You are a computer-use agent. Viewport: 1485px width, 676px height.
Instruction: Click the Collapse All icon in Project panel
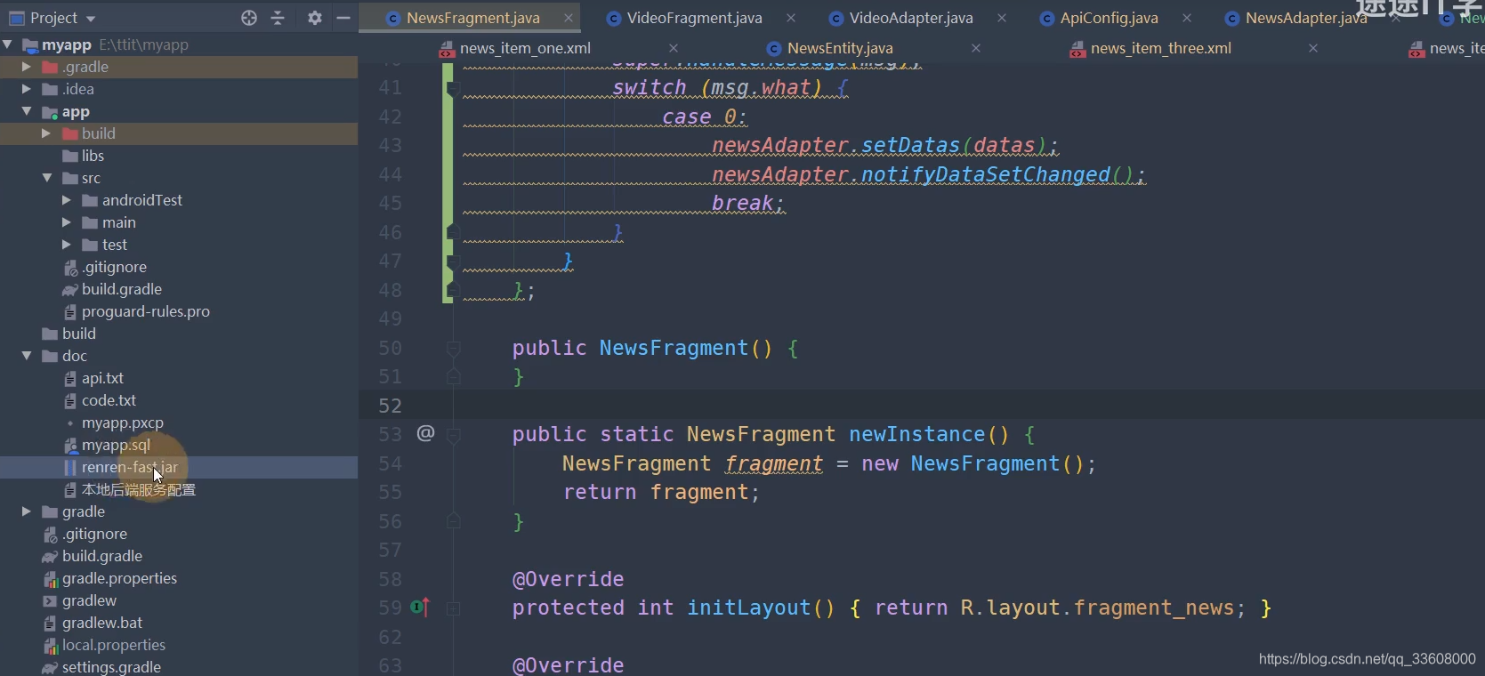tap(278, 18)
